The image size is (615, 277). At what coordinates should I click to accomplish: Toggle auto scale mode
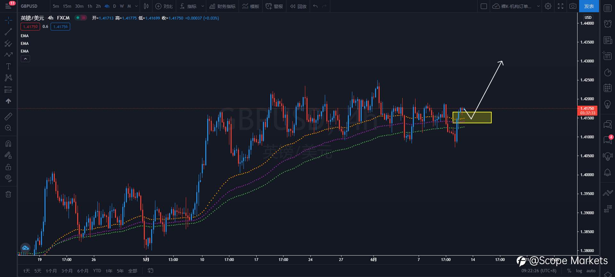(591, 271)
